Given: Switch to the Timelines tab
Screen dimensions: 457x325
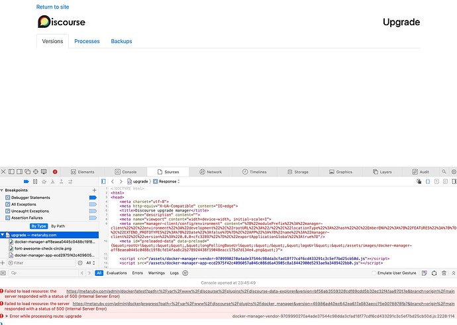Looking at the screenshot, I should point(254,172).
